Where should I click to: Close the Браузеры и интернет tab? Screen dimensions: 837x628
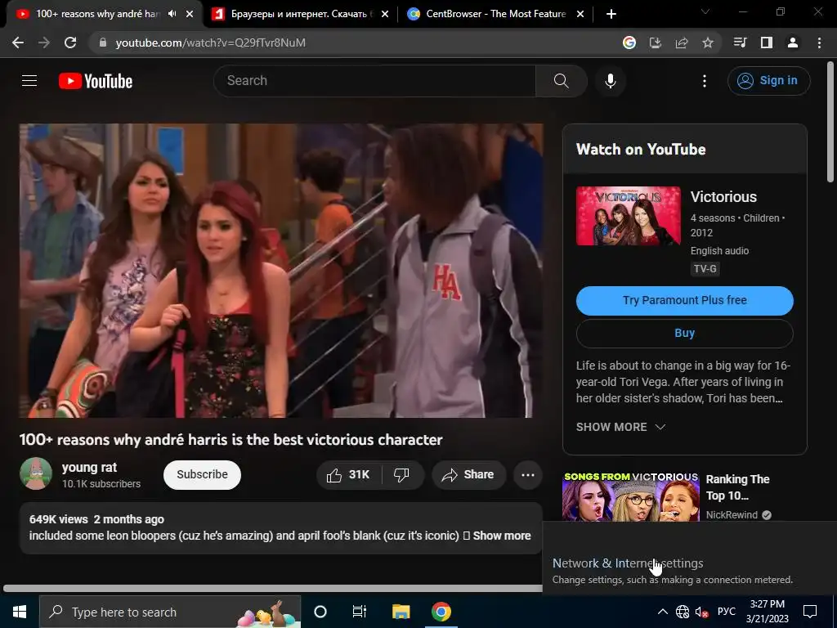385,14
